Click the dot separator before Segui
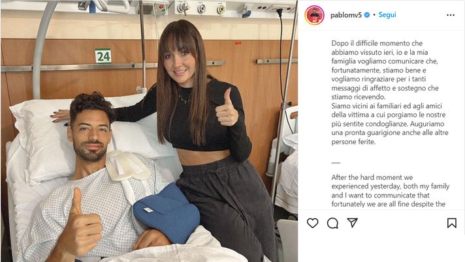This screenshot has width=465, height=262. coord(374,15)
